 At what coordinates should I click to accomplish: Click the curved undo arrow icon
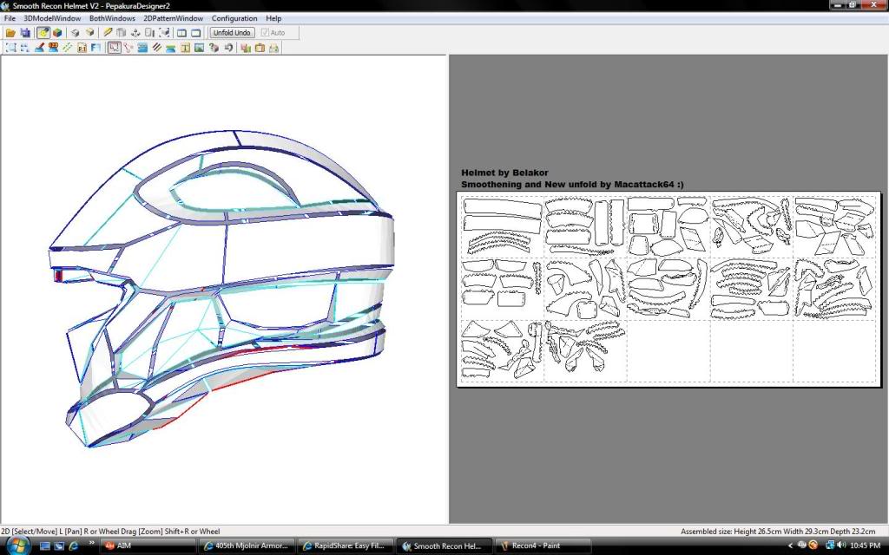[228, 48]
